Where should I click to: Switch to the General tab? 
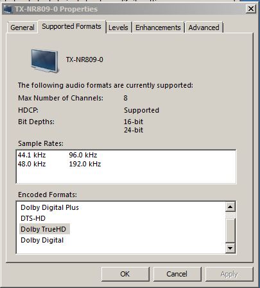pyautogui.click(x=22, y=28)
